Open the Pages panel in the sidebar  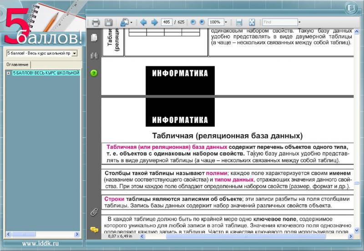pos(94,37)
